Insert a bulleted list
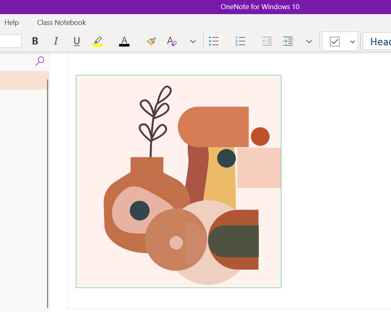This screenshot has height=312, width=391. pos(214,41)
